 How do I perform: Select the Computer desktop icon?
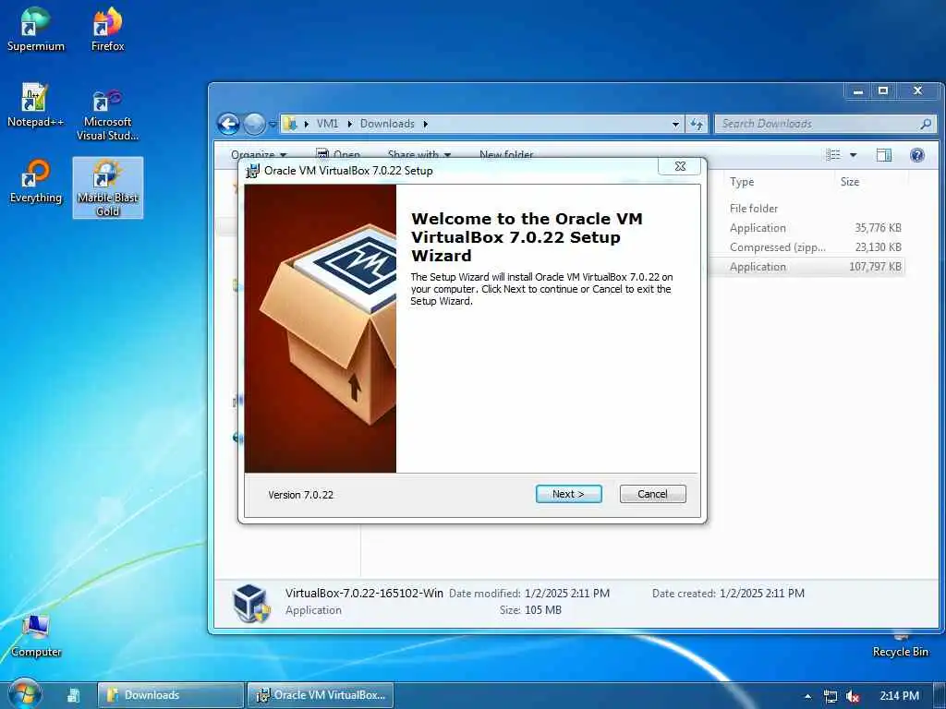pyautogui.click(x=36, y=635)
